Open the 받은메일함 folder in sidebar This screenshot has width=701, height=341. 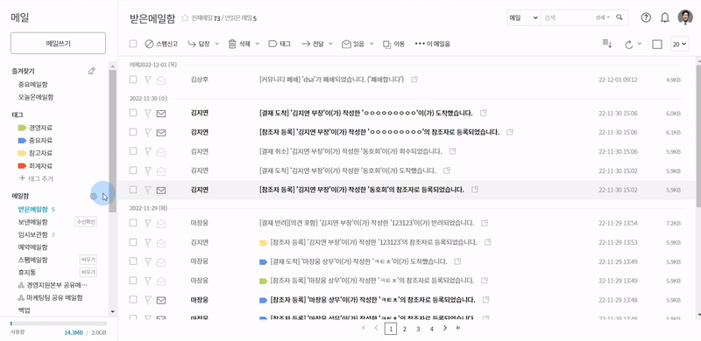pos(33,209)
